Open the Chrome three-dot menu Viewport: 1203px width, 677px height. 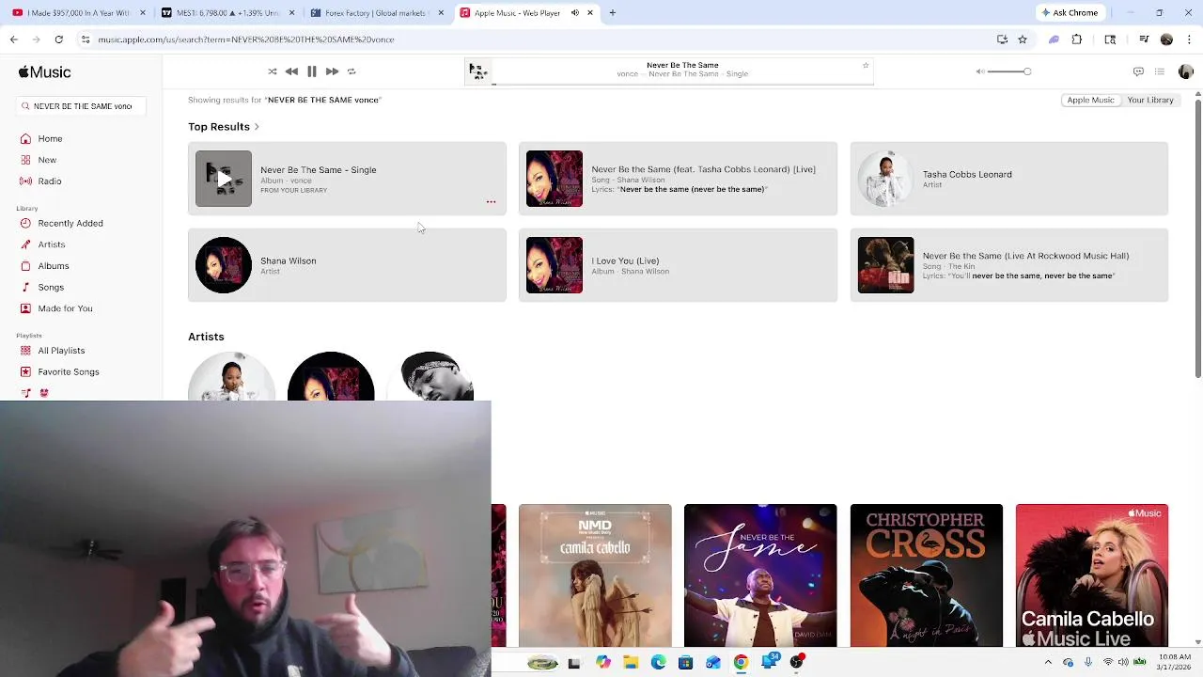click(1189, 39)
